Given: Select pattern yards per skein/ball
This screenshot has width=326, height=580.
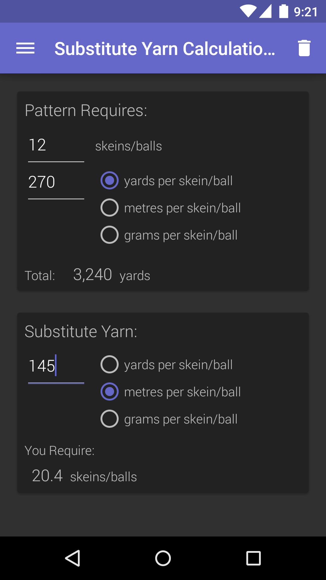Looking at the screenshot, I should click(167, 181).
